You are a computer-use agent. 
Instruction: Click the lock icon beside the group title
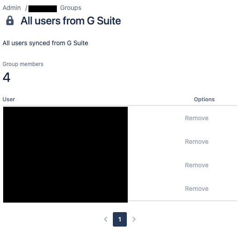click(x=10, y=20)
